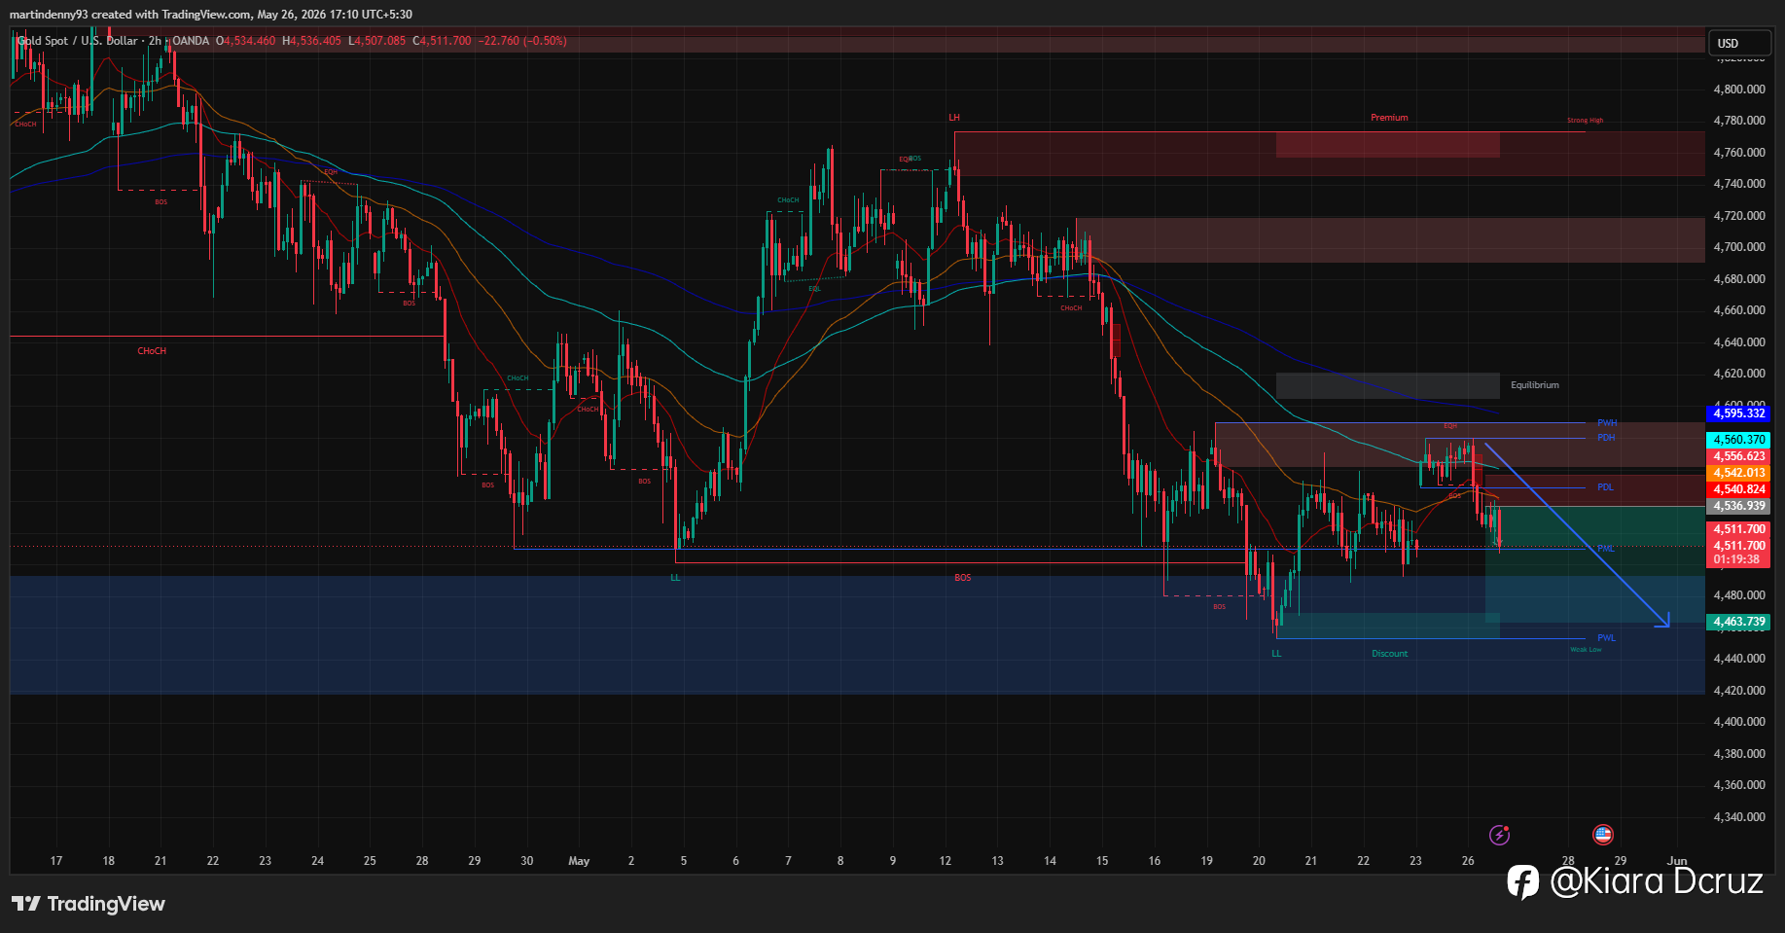
Task: Click the green 4,463.739 target price label
Action: [1739, 622]
